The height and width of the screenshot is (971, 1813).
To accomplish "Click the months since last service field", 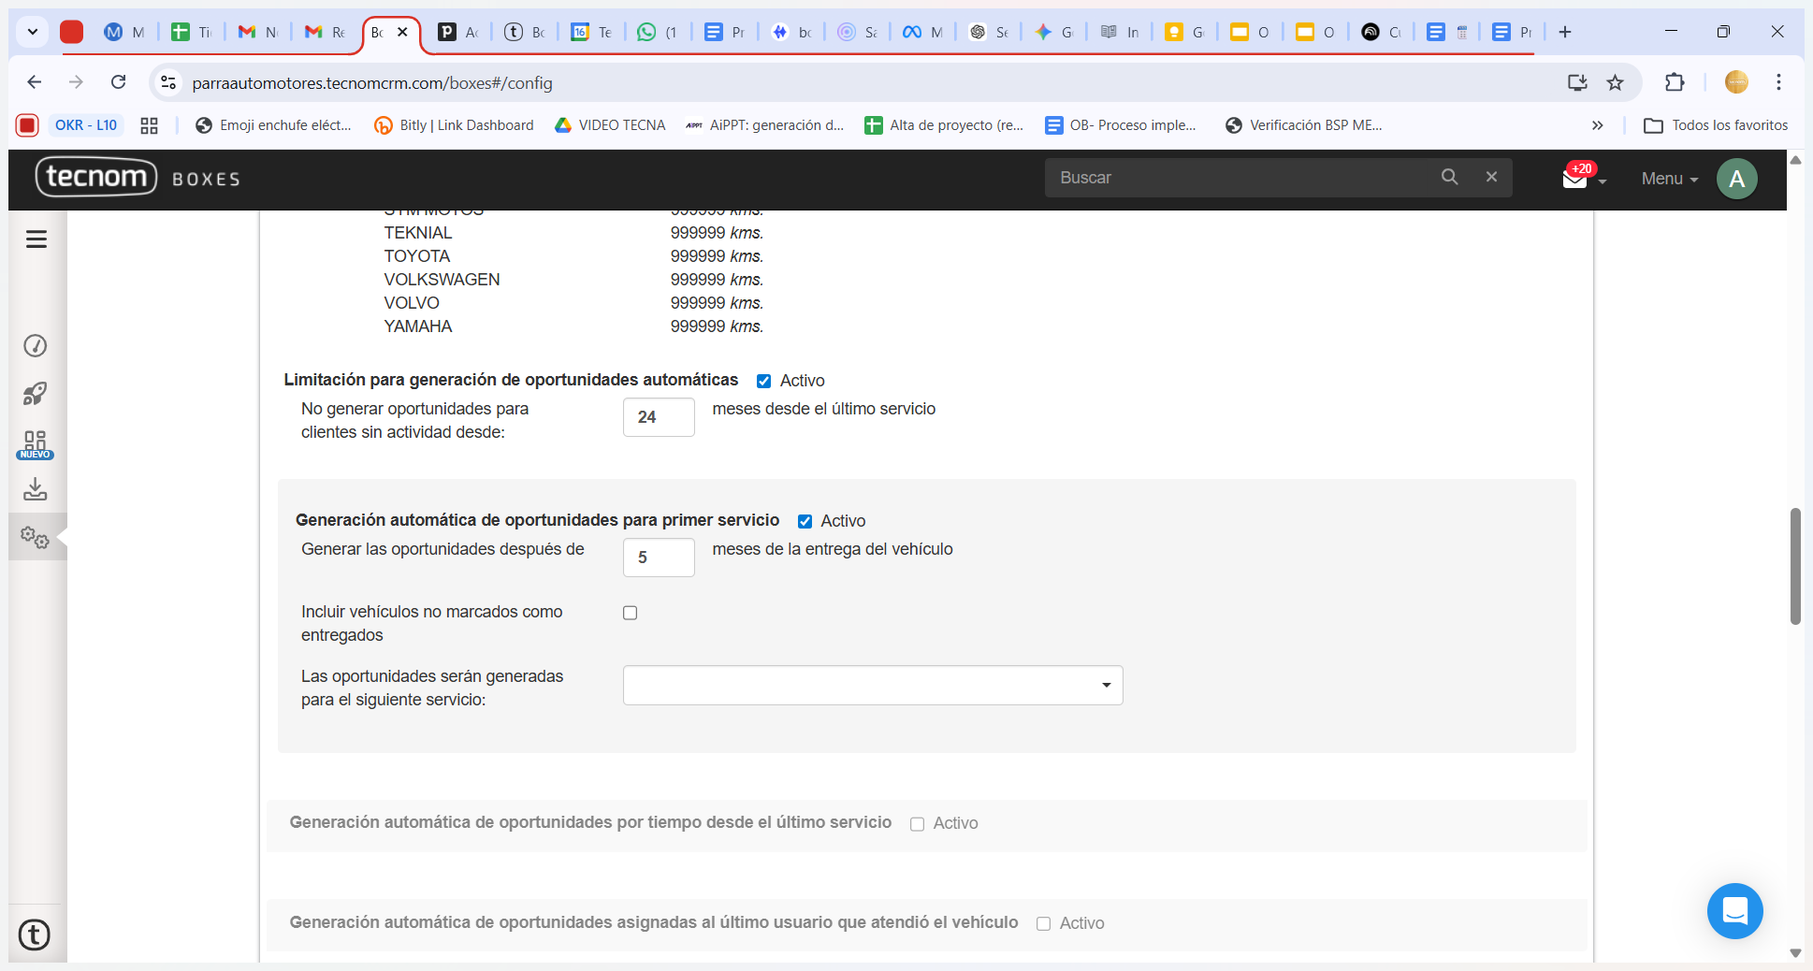I will [659, 417].
